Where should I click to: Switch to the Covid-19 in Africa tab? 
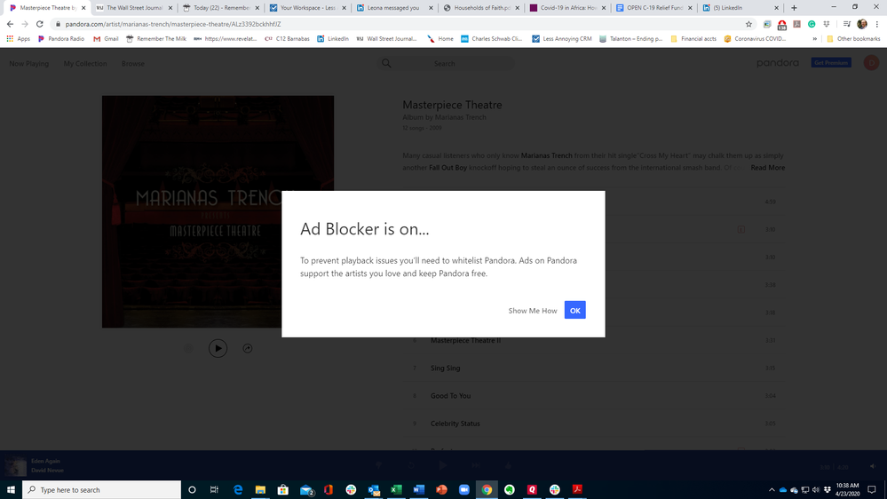click(x=567, y=8)
